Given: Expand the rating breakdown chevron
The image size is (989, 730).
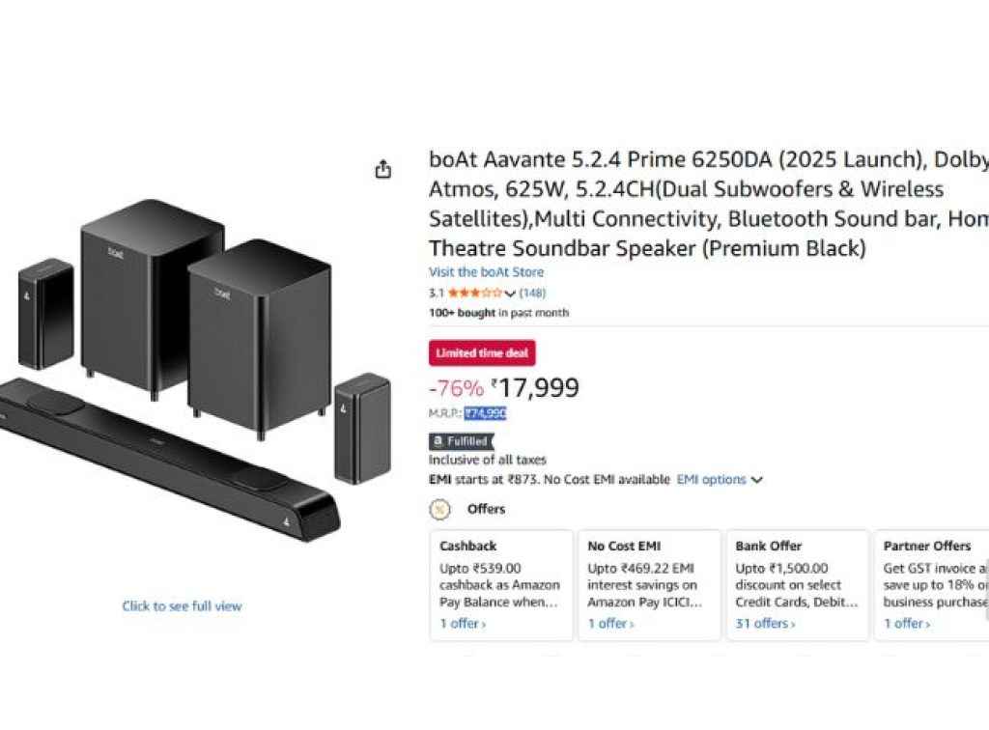Looking at the screenshot, I should [510, 294].
